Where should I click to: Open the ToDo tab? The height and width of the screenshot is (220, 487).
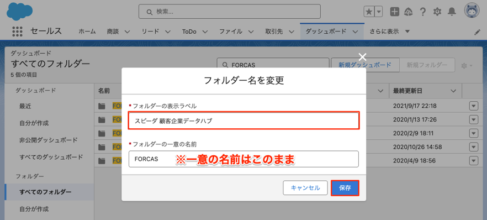point(189,32)
